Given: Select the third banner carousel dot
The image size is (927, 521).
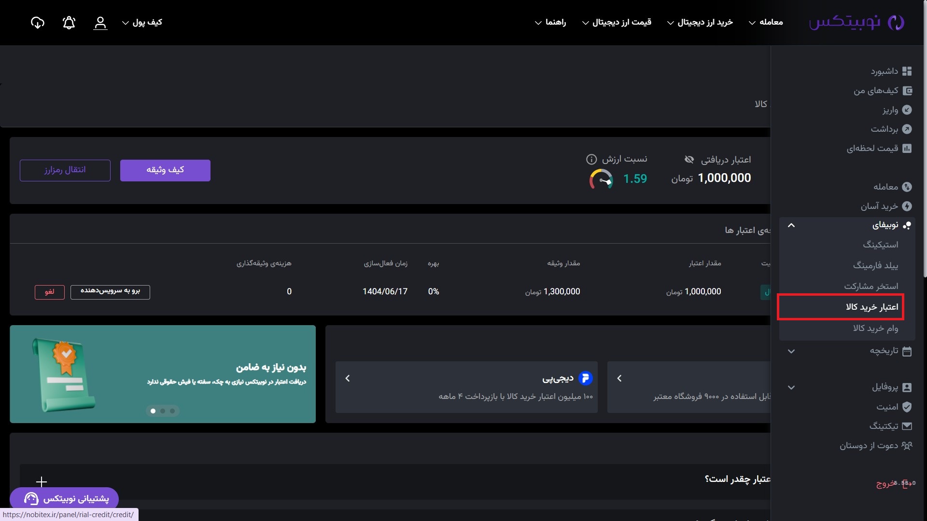Looking at the screenshot, I should (x=172, y=411).
